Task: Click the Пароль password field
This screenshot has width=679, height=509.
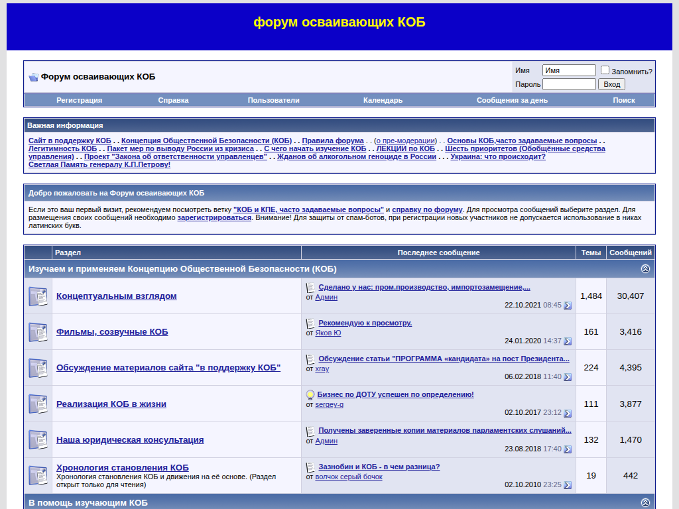Action: click(x=569, y=84)
